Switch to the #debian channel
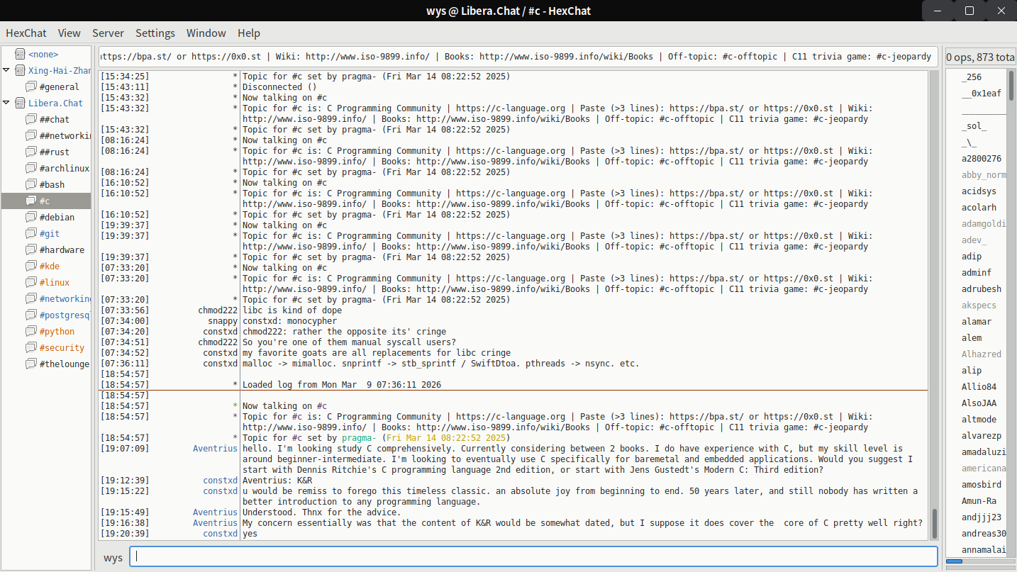 coord(57,217)
